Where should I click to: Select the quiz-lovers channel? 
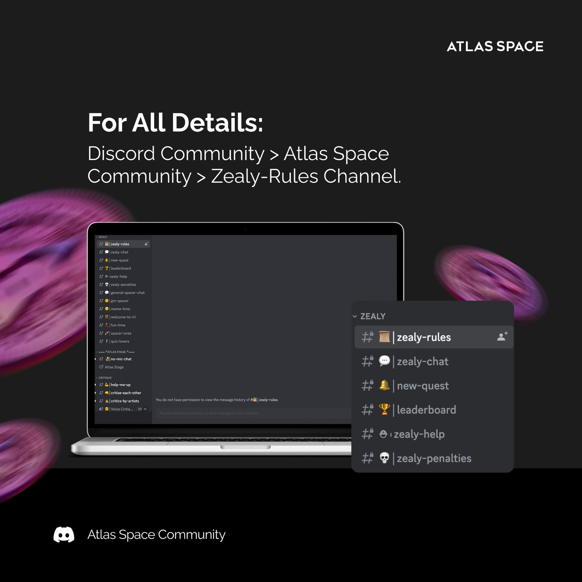pyautogui.click(x=120, y=341)
